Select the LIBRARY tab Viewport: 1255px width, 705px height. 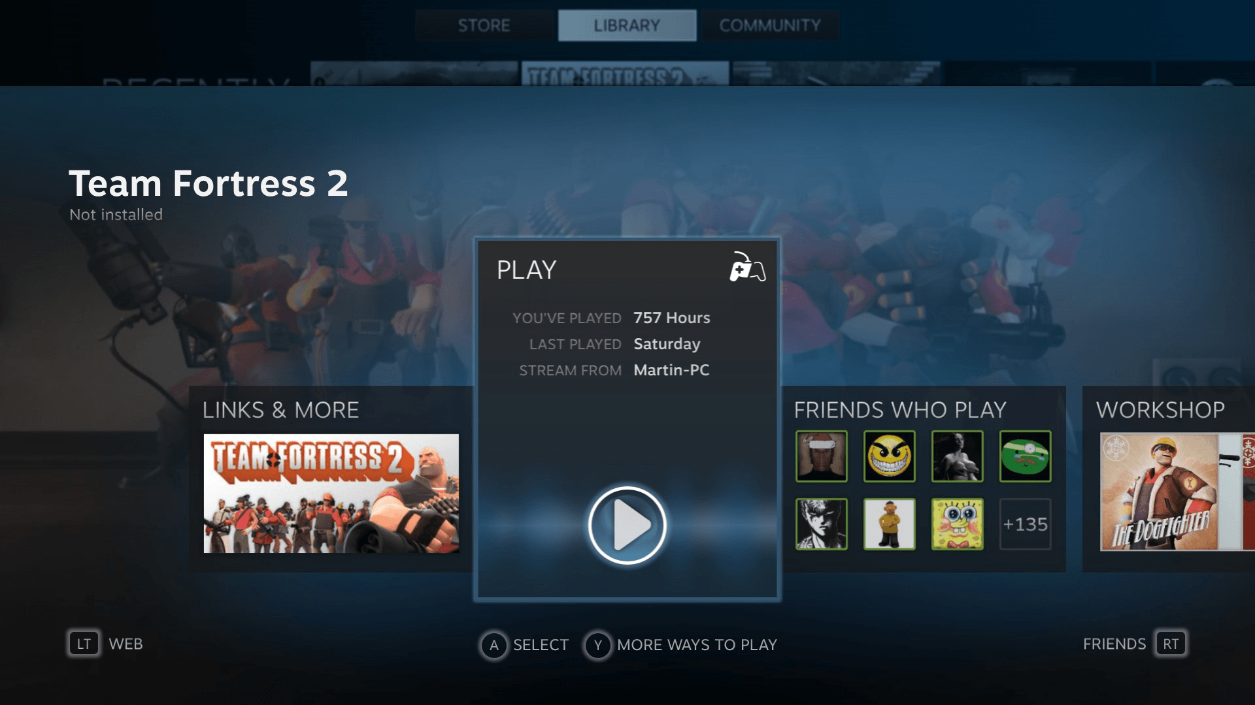[x=627, y=25]
